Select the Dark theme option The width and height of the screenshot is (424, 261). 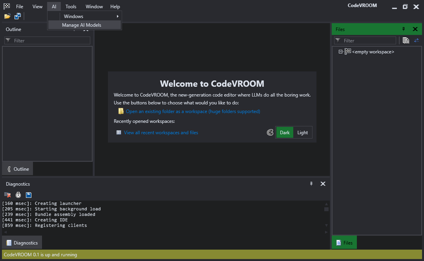tap(285, 133)
